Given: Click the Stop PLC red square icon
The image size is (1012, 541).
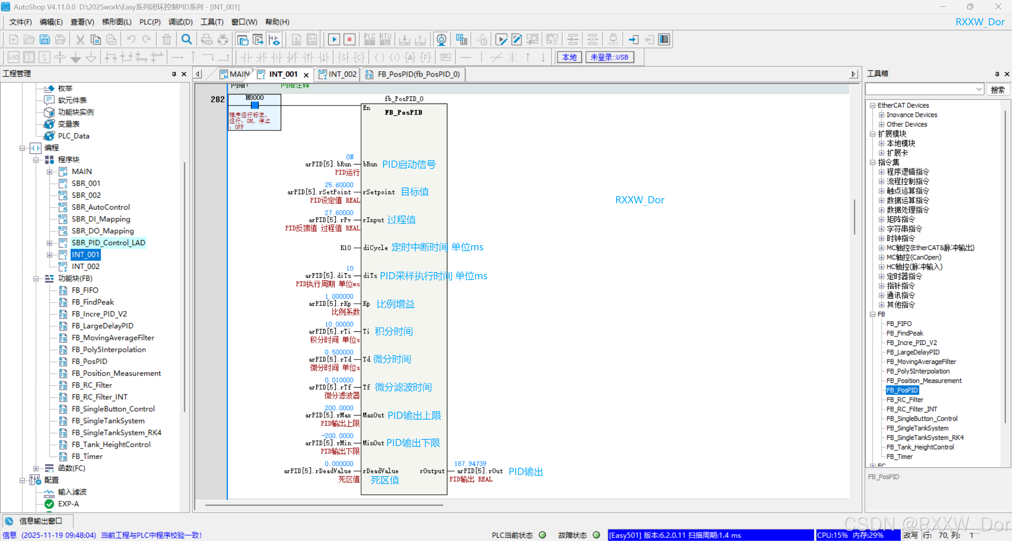Looking at the screenshot, I should coord(350,40).
